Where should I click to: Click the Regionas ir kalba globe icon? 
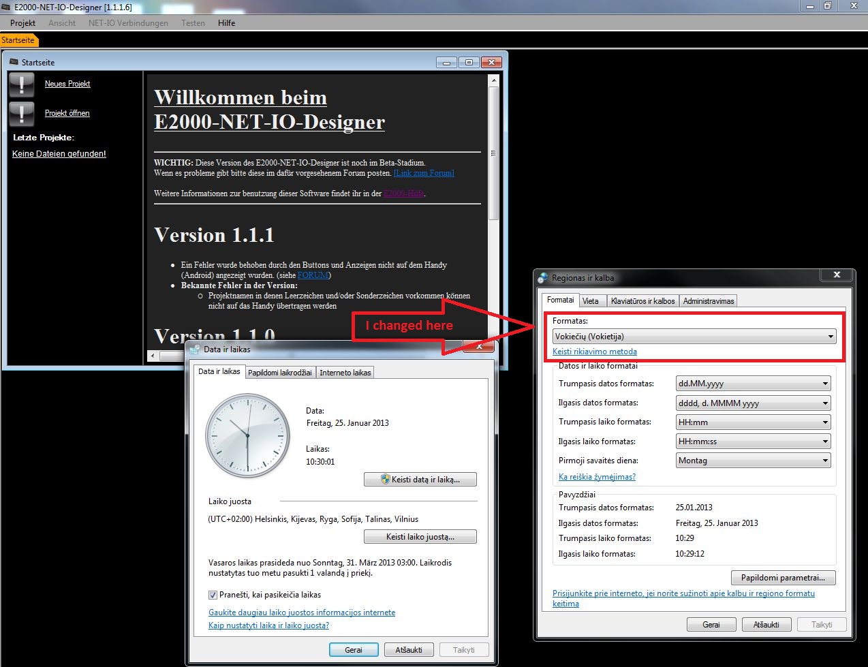[543, 278]
